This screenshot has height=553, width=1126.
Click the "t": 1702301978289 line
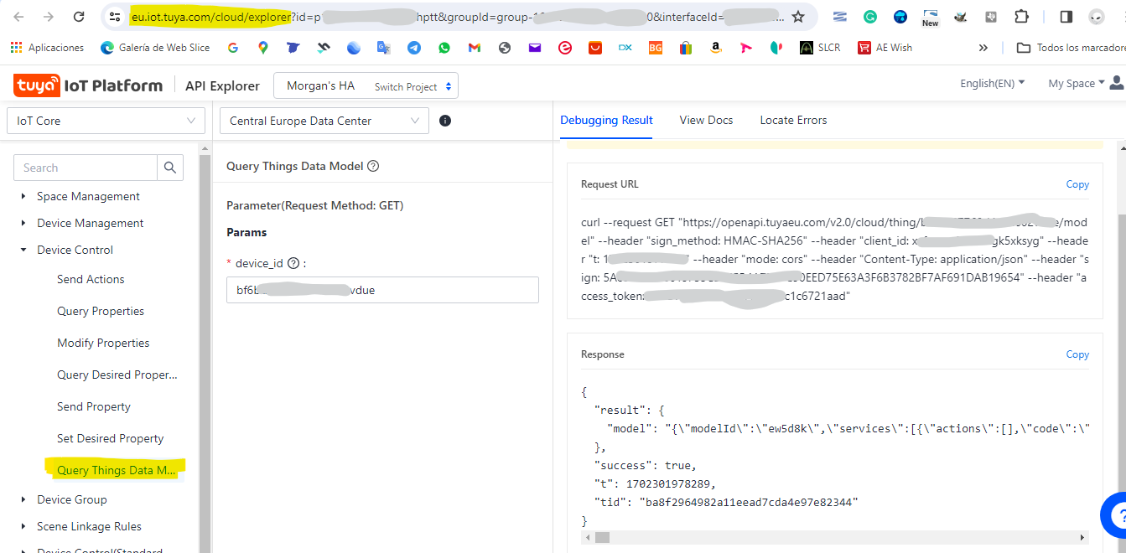click(x=656, y=483)
